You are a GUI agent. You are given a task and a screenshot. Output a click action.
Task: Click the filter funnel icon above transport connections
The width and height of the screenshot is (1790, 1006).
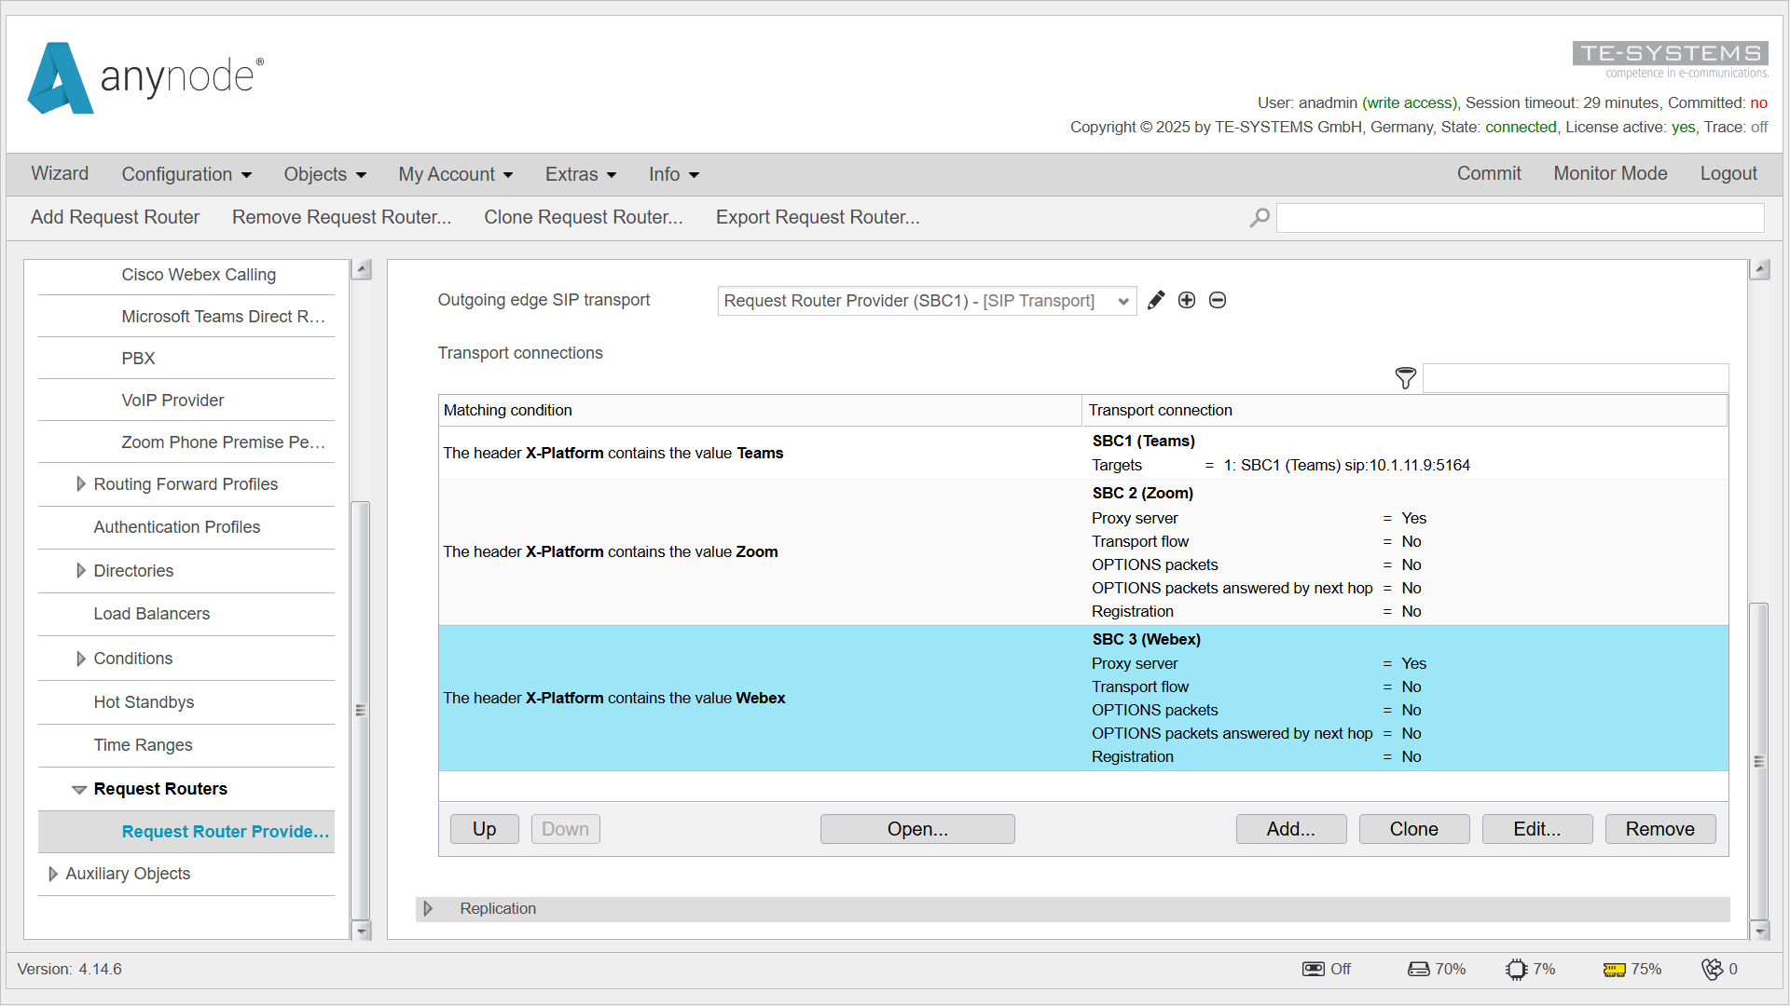pyautogui.click(x=1405, y=378)
